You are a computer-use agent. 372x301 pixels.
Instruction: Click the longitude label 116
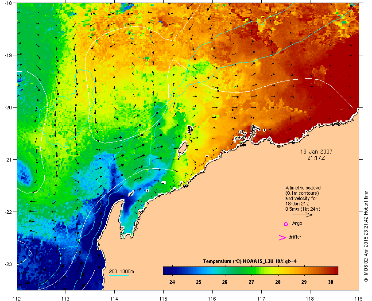point(212,298)
